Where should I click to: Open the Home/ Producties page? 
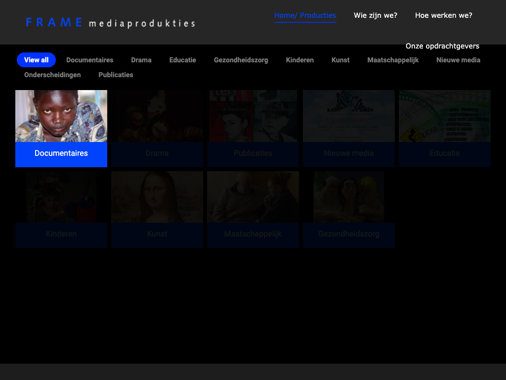click(305, 15)
